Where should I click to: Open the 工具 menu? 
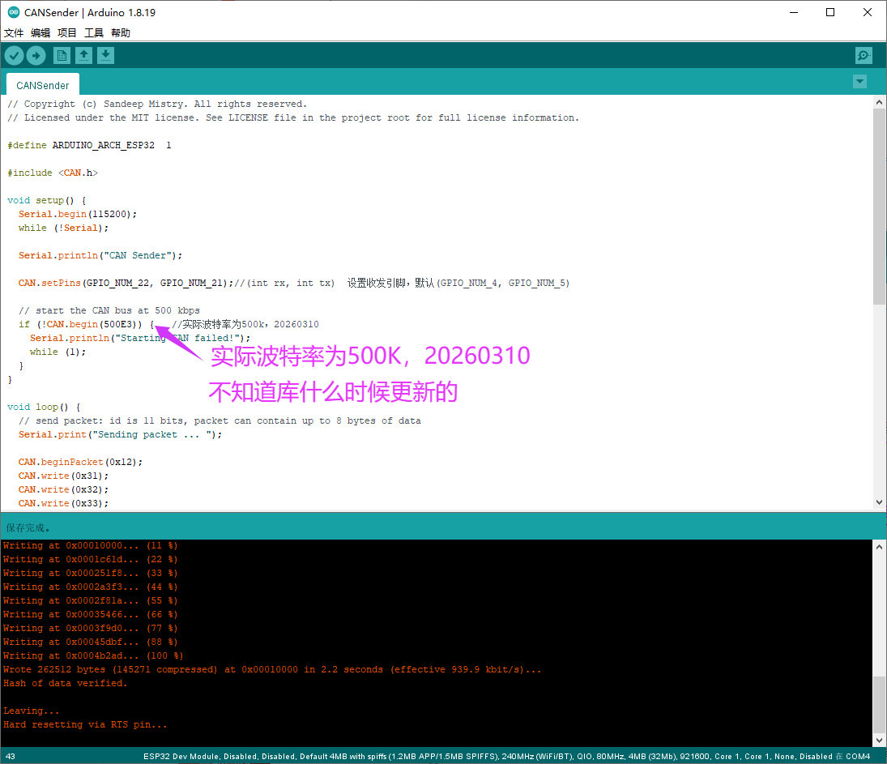coord(94,33)
